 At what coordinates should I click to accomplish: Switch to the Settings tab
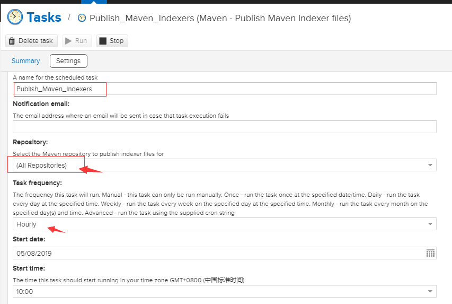pos(68,61)
